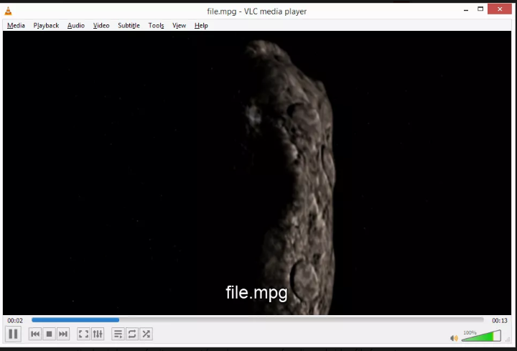
Task: Skip to the next media track
Action: click(63, 334)
